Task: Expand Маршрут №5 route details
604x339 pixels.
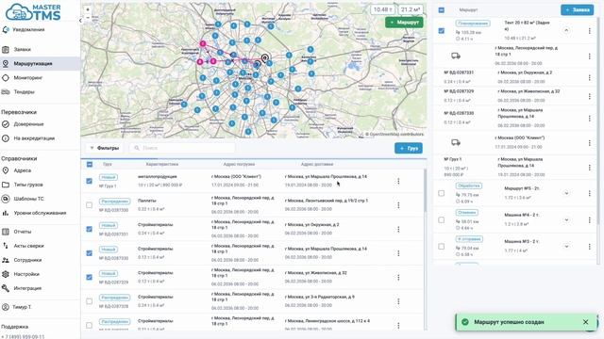Action: pos(566,193)
